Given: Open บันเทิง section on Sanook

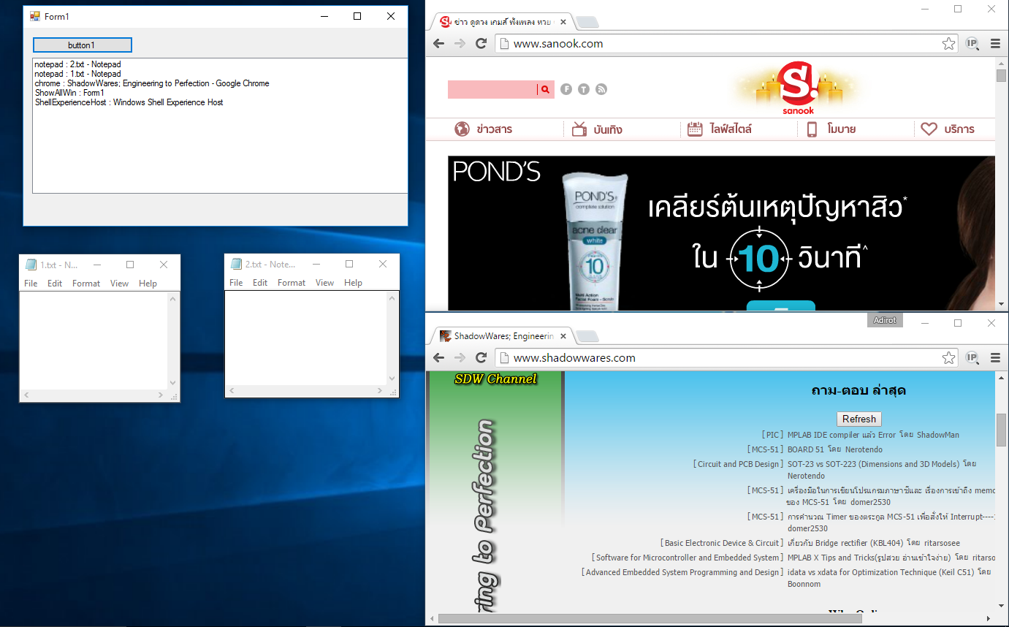Looking at the screenshot, I should coord(597,129).
